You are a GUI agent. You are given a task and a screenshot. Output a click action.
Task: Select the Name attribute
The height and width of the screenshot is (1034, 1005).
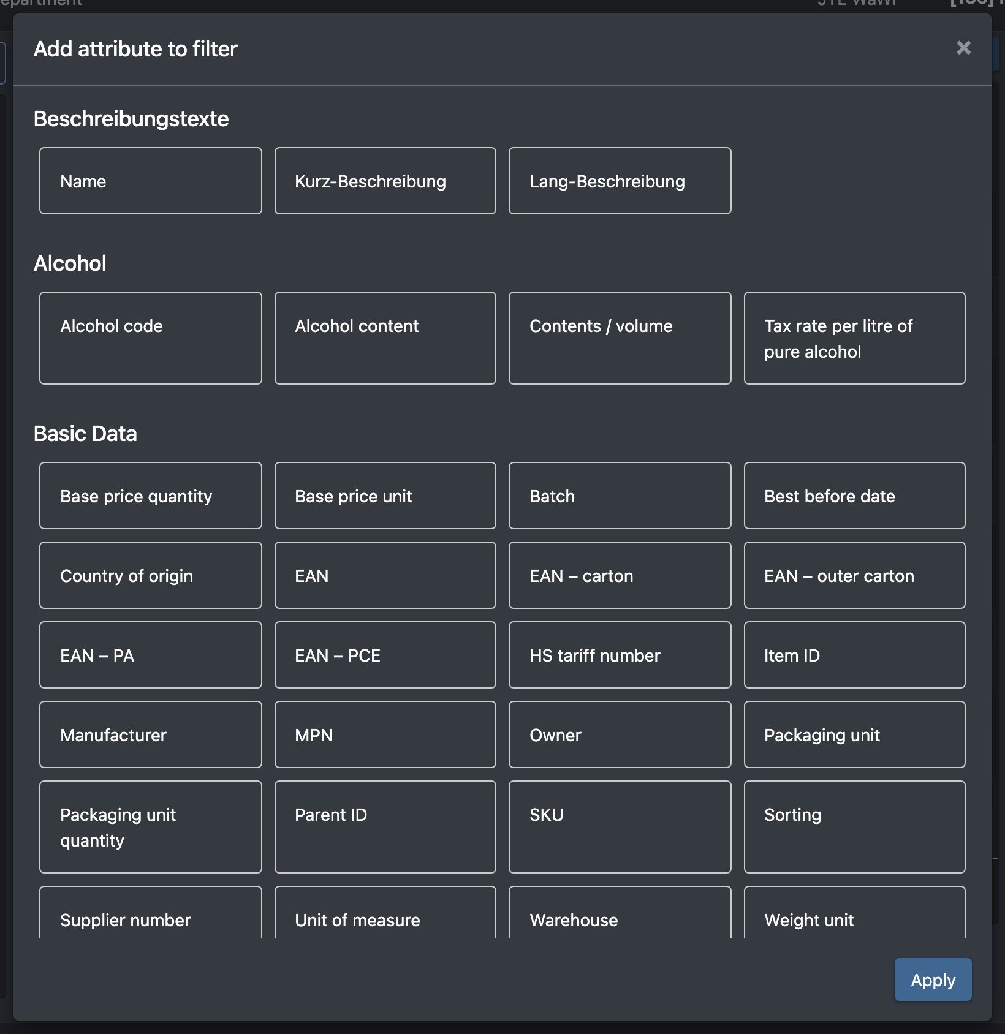click(151, 181)
